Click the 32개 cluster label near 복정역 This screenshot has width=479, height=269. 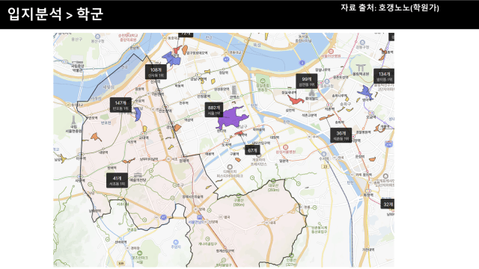point(388,204)
